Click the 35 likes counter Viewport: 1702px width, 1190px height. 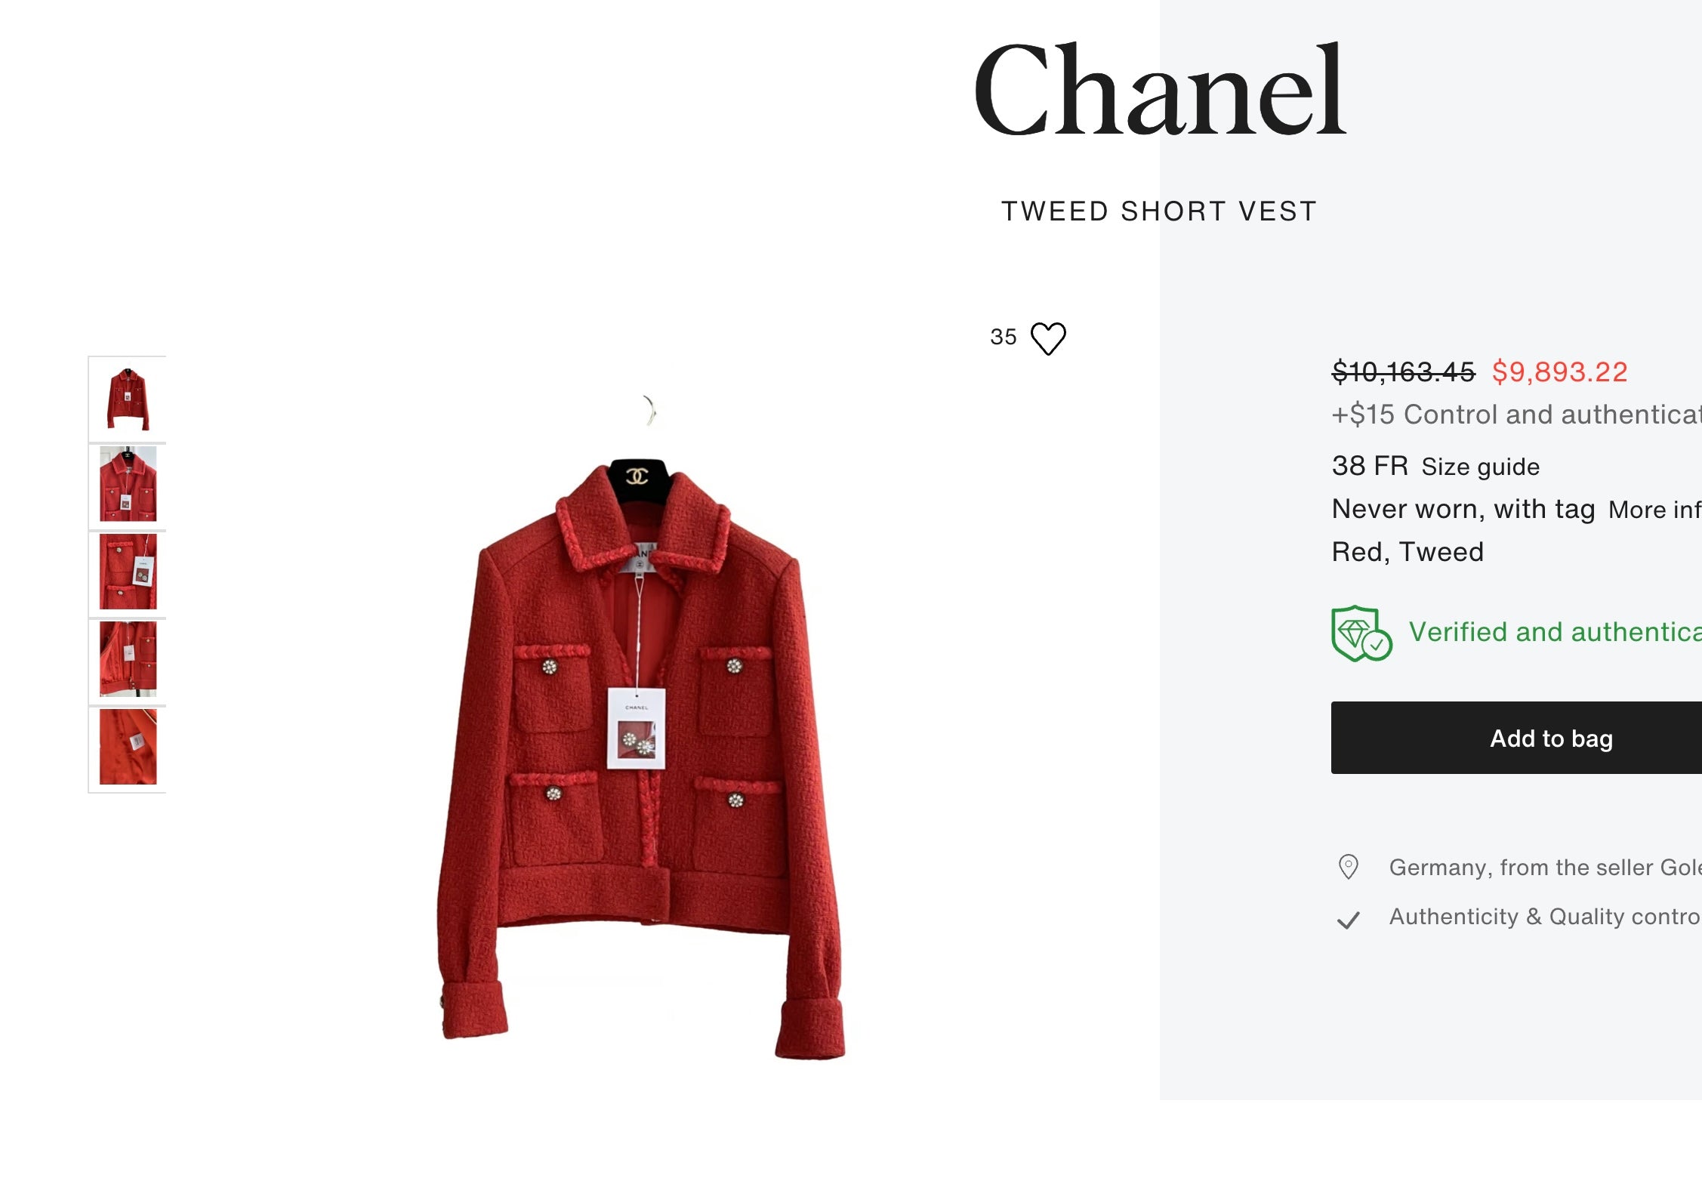point(1004,337)
